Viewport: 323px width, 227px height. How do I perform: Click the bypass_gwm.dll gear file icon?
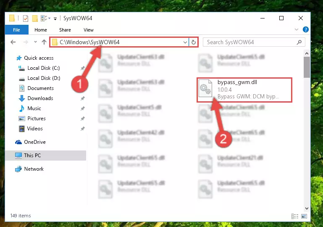205,88
